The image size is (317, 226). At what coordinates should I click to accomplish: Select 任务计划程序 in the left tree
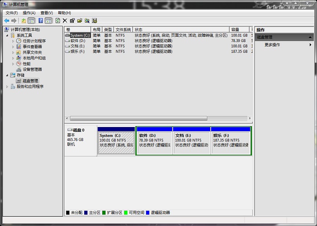34,41
